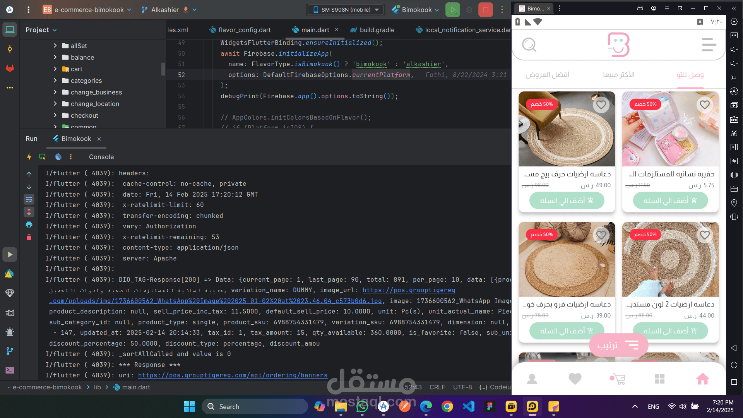Click the Flutter Hot Reload lightning icon
The height and width of the screenshot is (418, 743).
(29, 157)
